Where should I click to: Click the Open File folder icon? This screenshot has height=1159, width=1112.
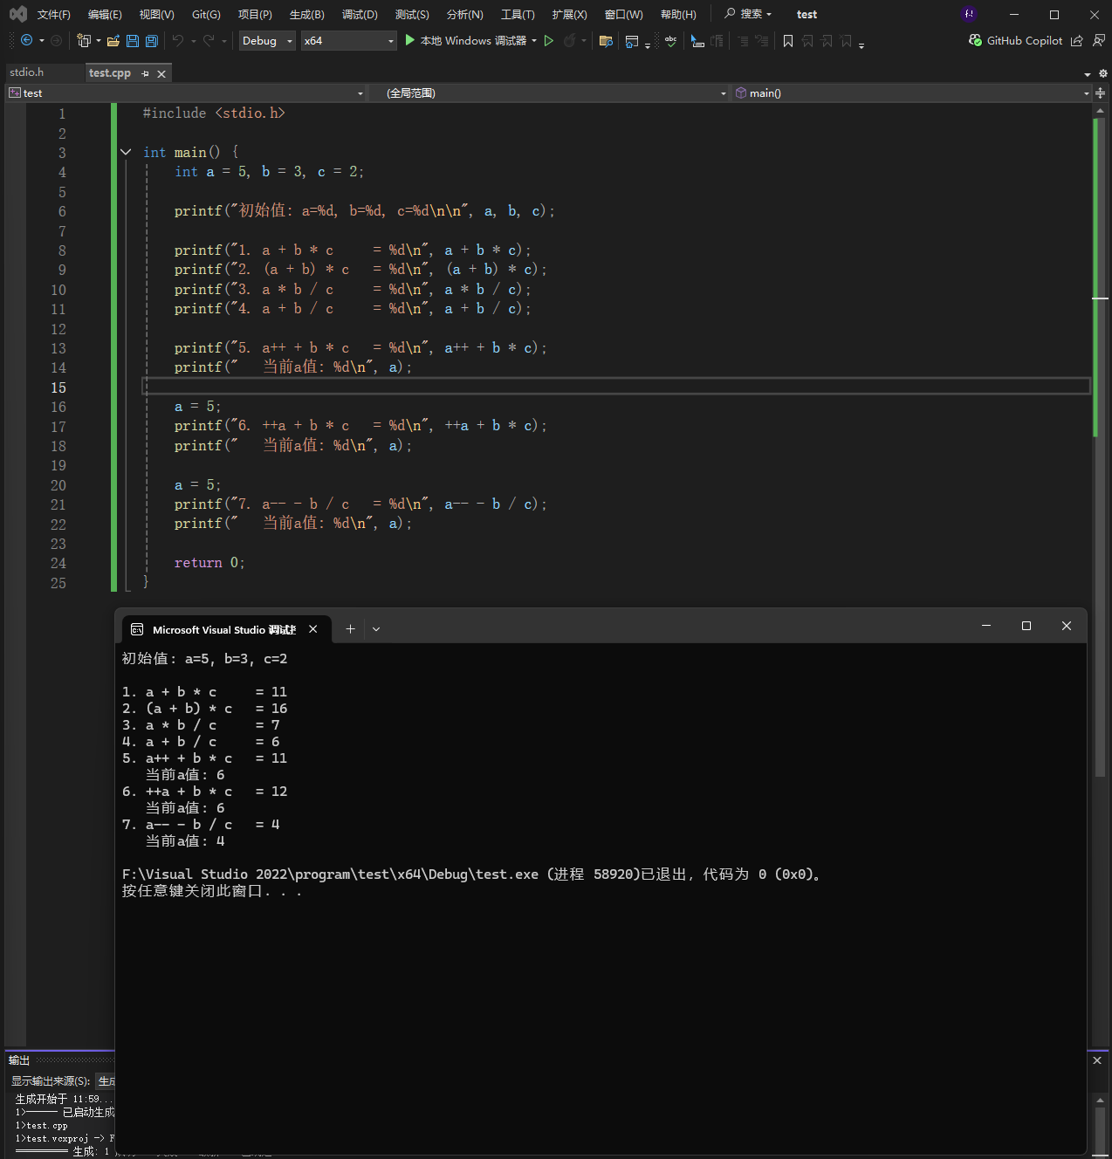[x=113, y=40]
